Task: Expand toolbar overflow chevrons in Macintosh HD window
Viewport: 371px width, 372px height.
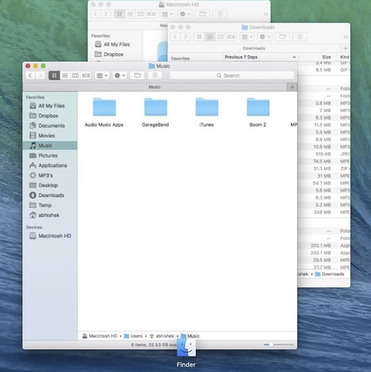Action: coord(266,14)
